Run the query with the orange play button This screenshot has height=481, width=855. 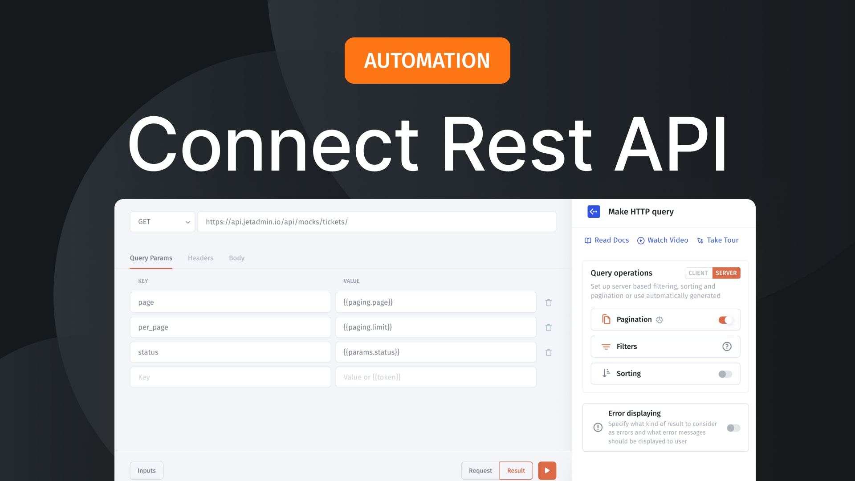click(x=547, y=470)
